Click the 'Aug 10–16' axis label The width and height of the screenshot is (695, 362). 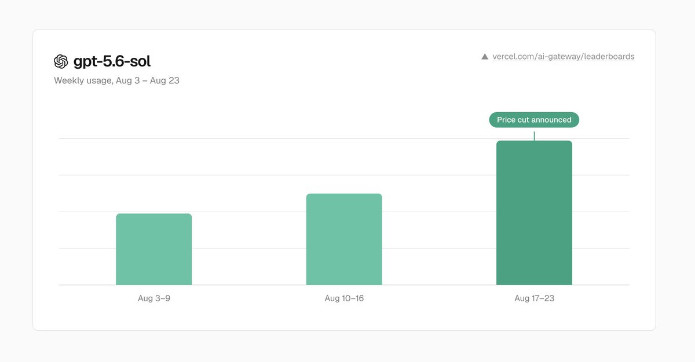coord(344,298)
